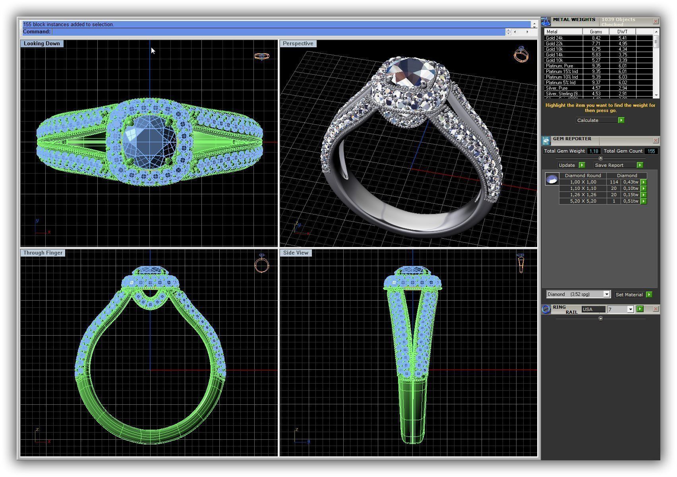This screenshot has width=677, height=477.
Task: Click the ring preview icon in Looking Down viewport
Action: [x=261, y=56]
